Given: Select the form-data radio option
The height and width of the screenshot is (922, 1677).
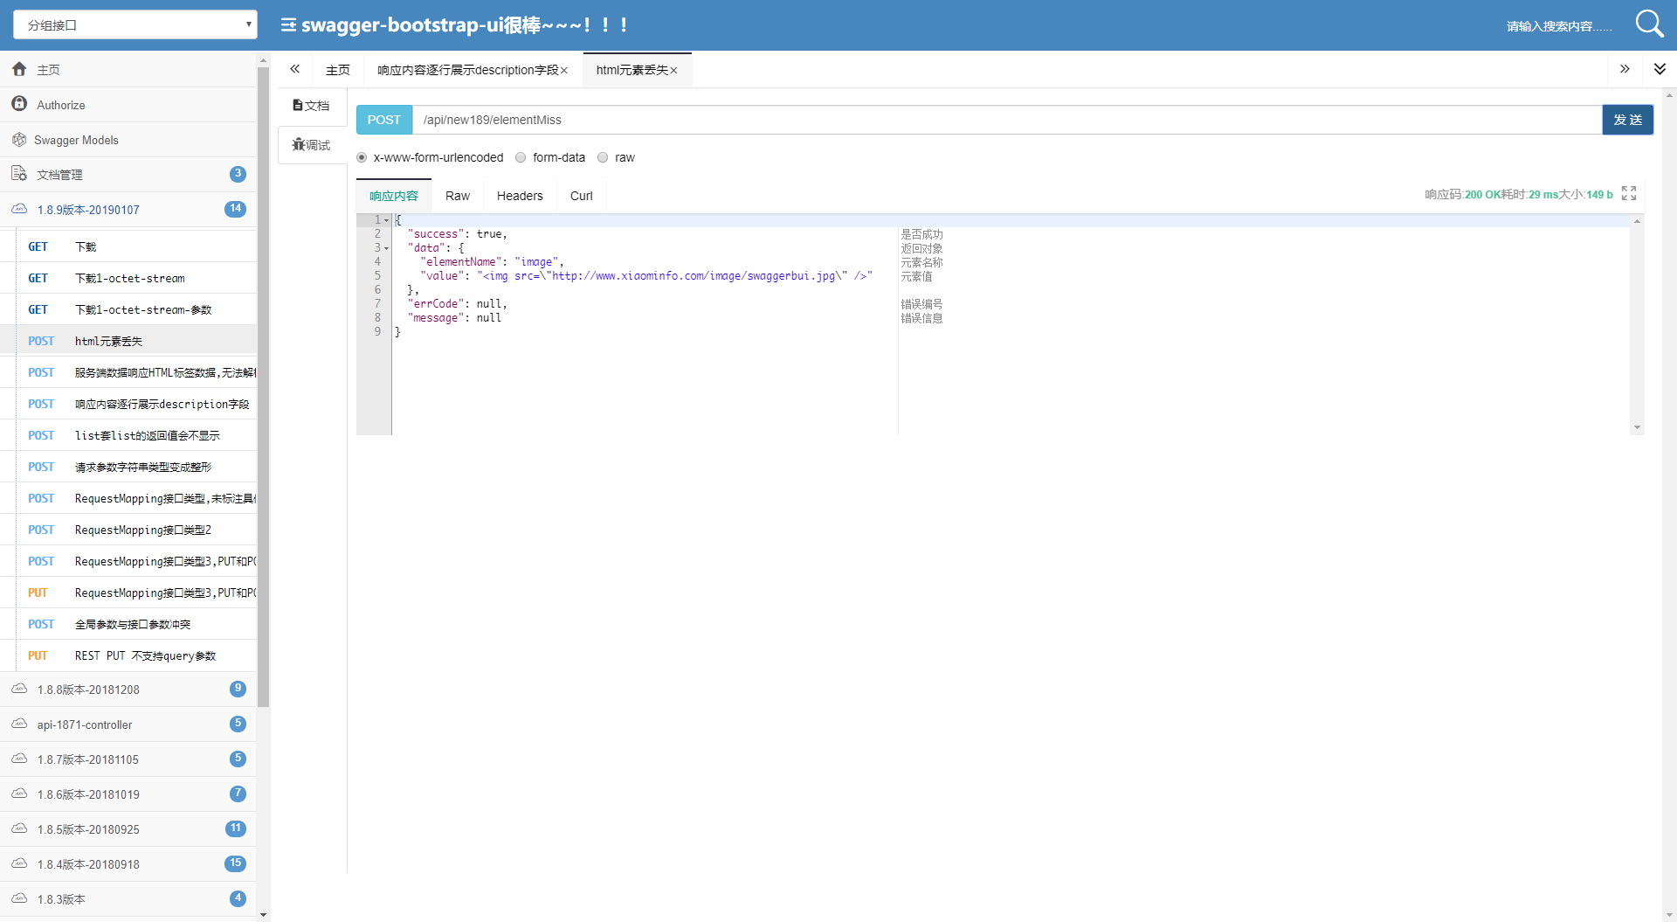Looking at the screenshot, I should point(521,157).
